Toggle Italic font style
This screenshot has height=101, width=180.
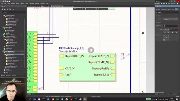169,33
